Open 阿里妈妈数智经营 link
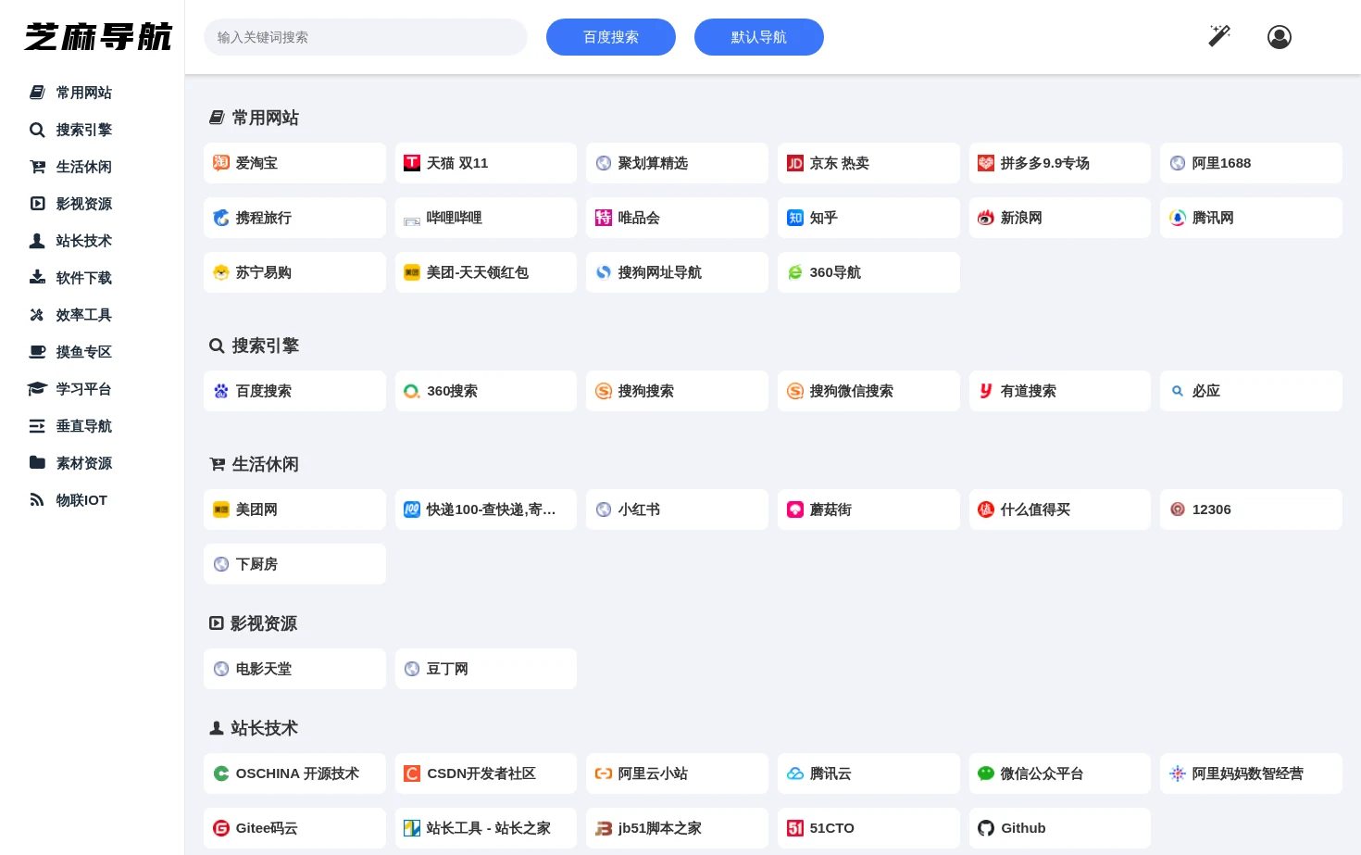This screenshot has height=855, width=1361. (x=1251, y=773)
